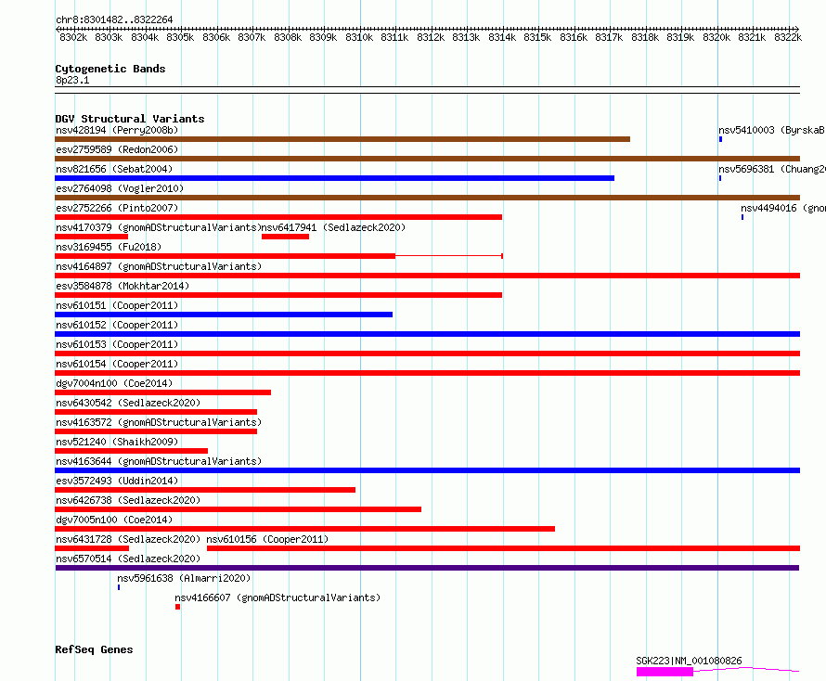Click nsv4166607 (gnomADStructuralVariants) red marker
This screenshot has height=681, width=826.
(177, 607)
